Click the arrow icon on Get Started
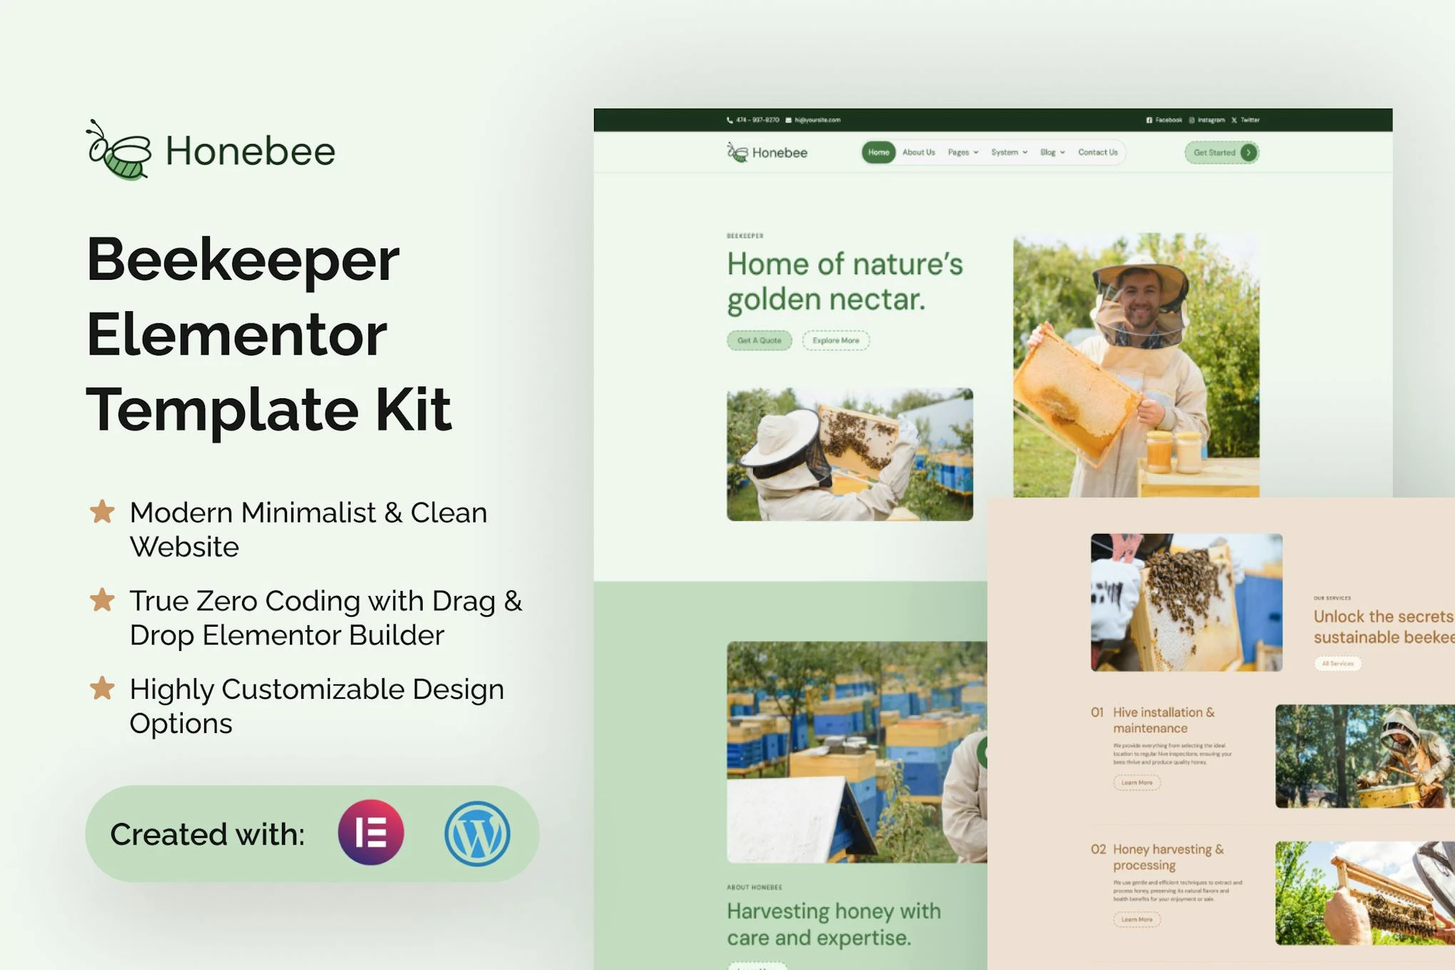This screenshot has width=1455, height=970. [x=1248, y=152]
